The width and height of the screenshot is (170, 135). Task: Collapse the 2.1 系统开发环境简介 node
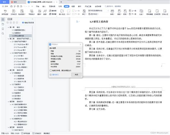[10, 42]
